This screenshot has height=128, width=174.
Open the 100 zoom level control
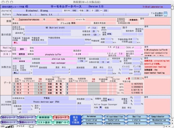click(2, 127)
